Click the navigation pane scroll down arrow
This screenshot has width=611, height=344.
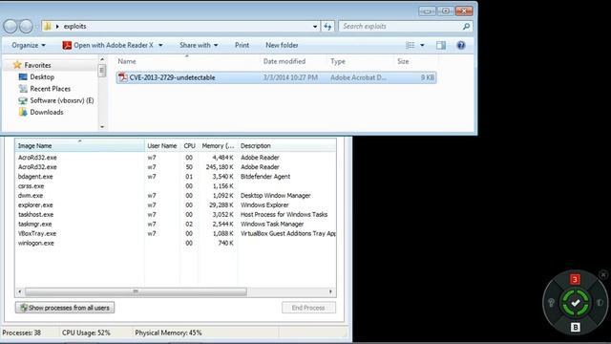point(102,127)
